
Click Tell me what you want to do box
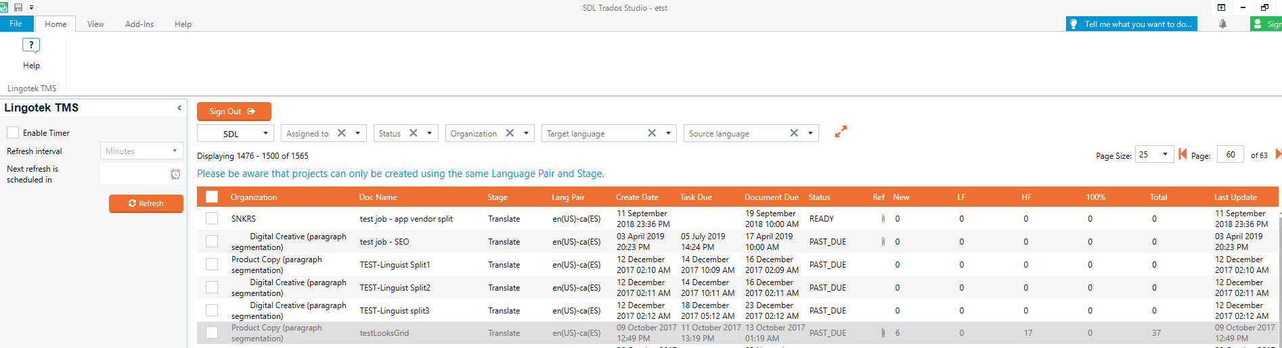[1132, 24]
